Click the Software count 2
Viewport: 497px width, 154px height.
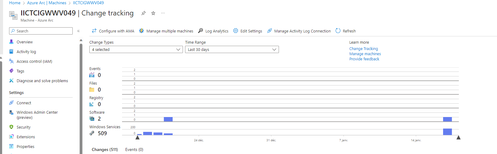(x=99, y=119)
